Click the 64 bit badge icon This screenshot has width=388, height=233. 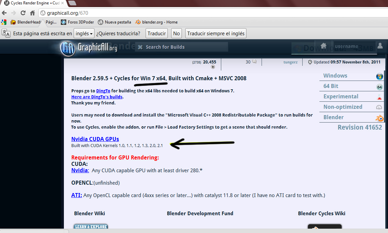coord(379,87)
